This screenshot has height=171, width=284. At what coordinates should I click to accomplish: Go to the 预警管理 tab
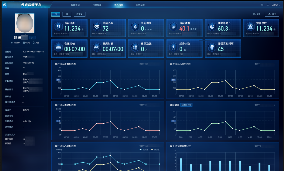tap(97, 5)
